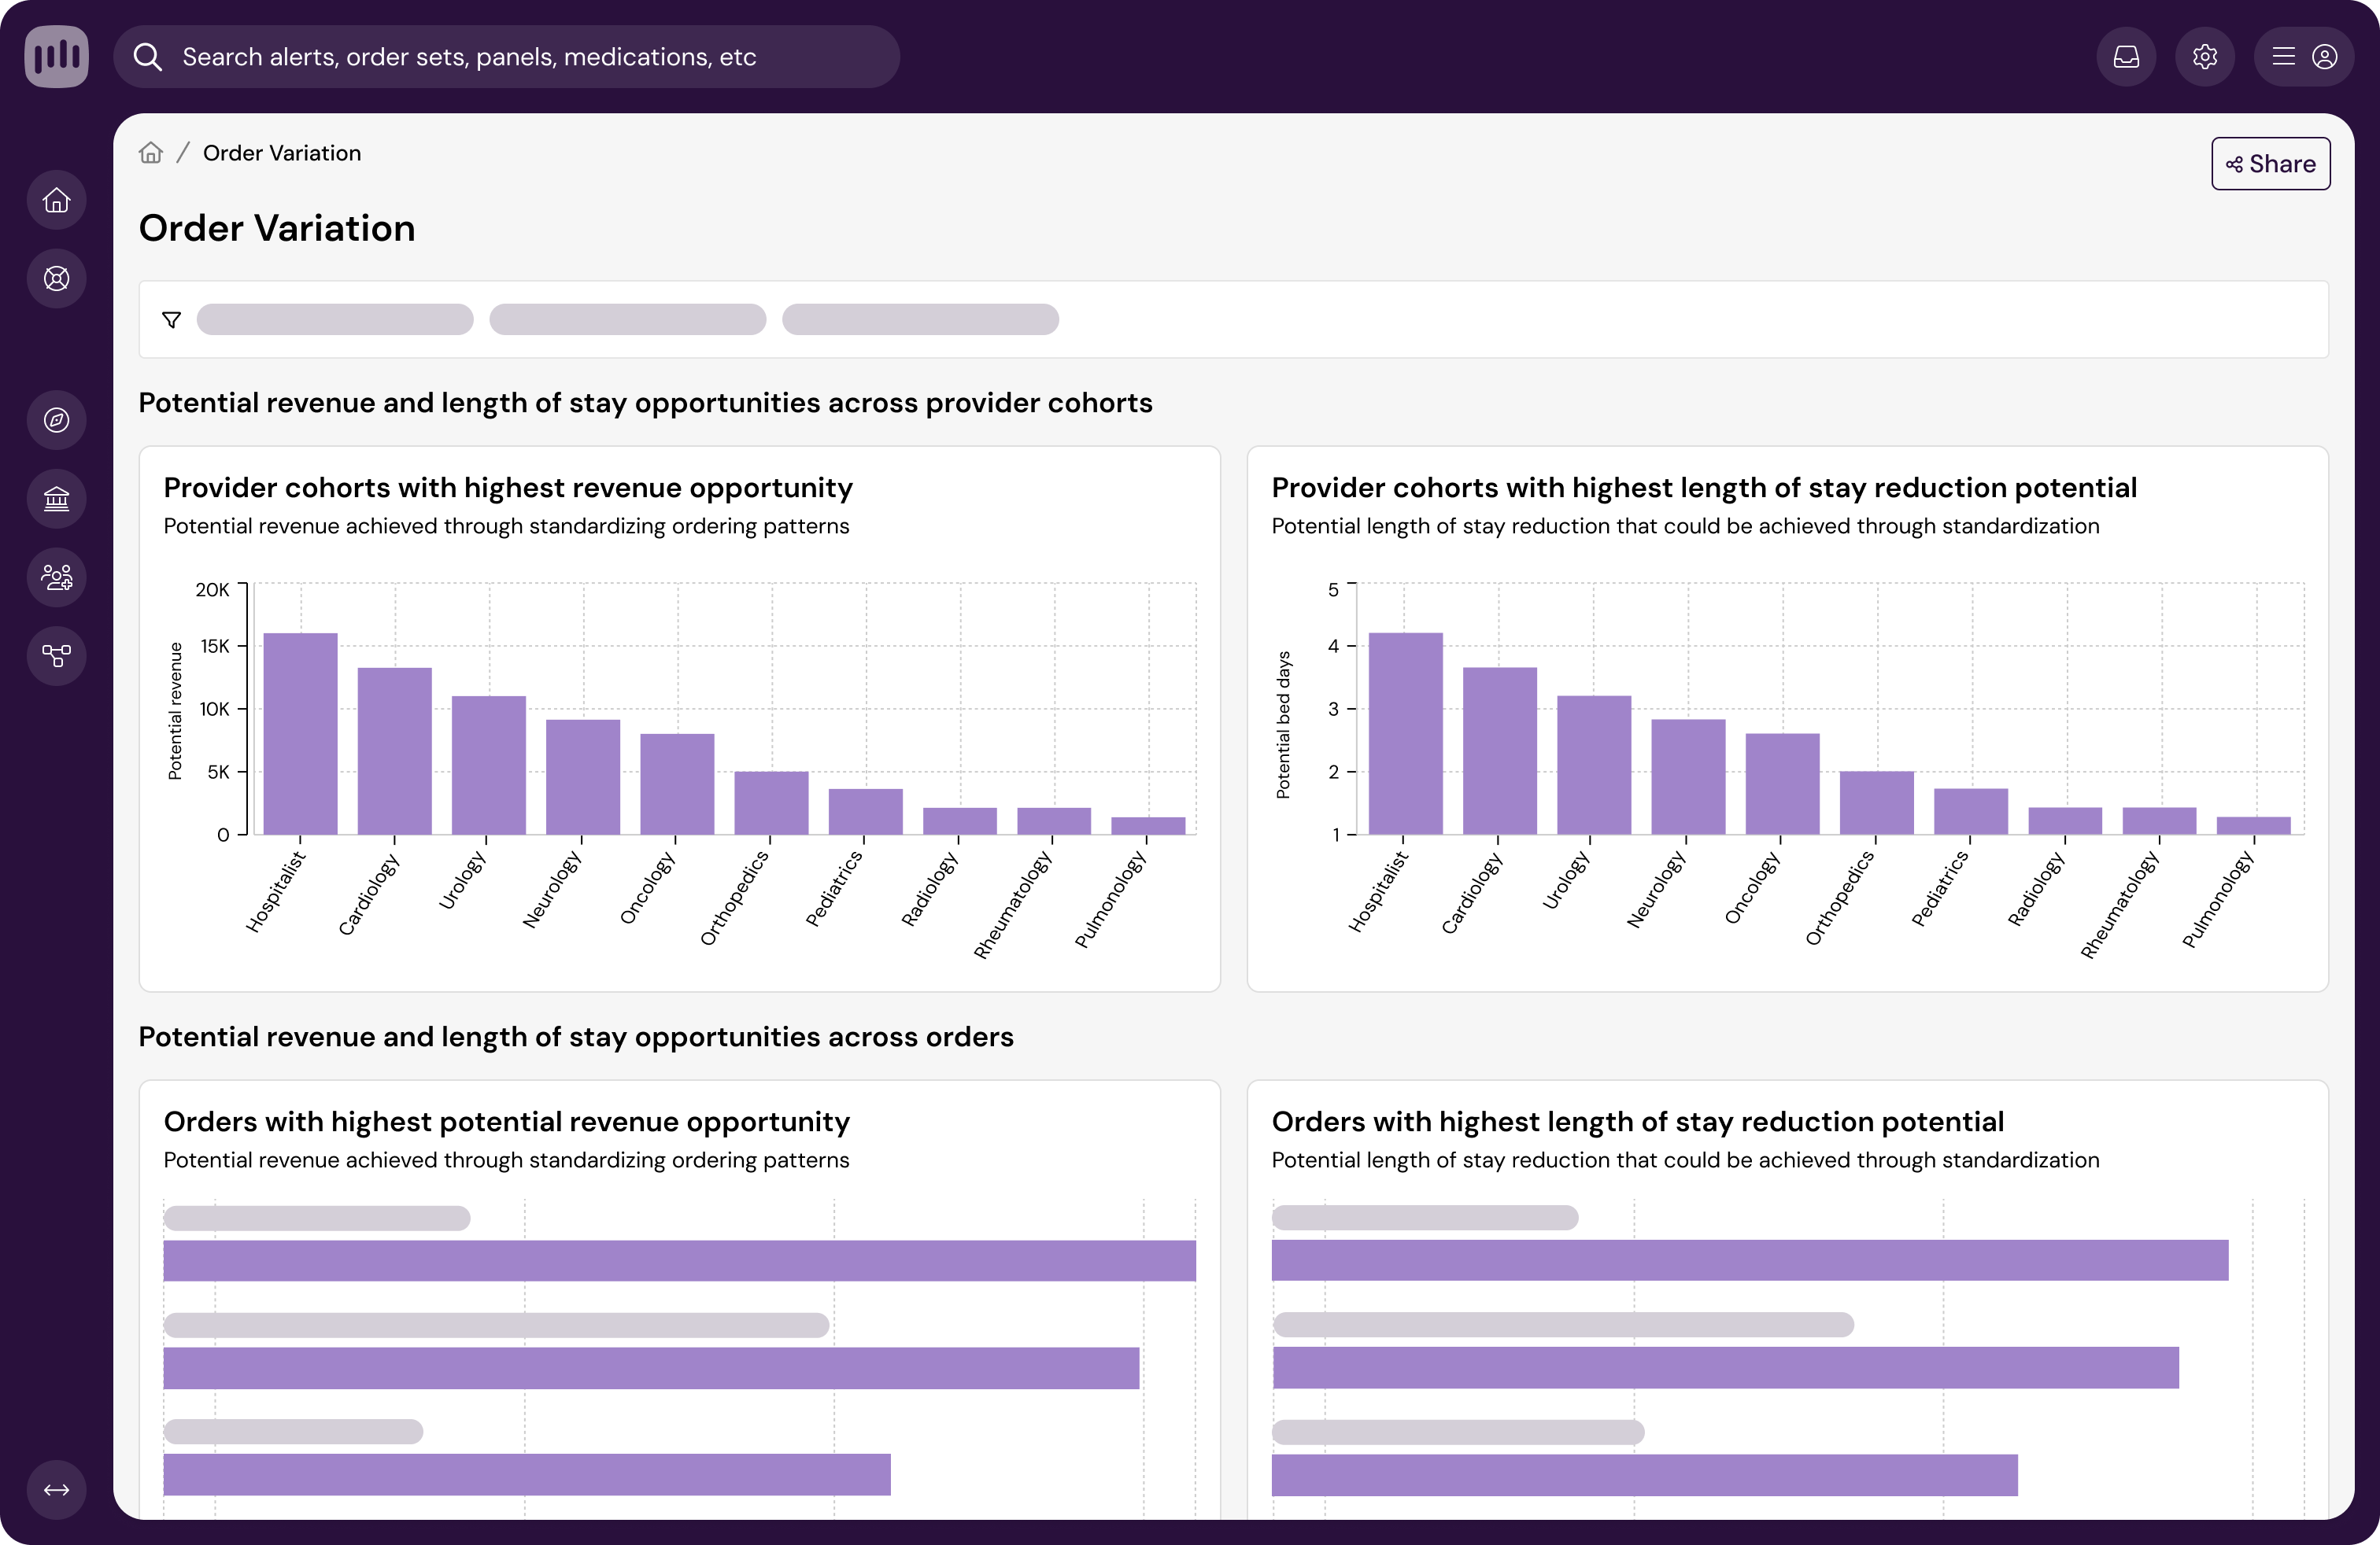Click the filter funnel icon

172,320
